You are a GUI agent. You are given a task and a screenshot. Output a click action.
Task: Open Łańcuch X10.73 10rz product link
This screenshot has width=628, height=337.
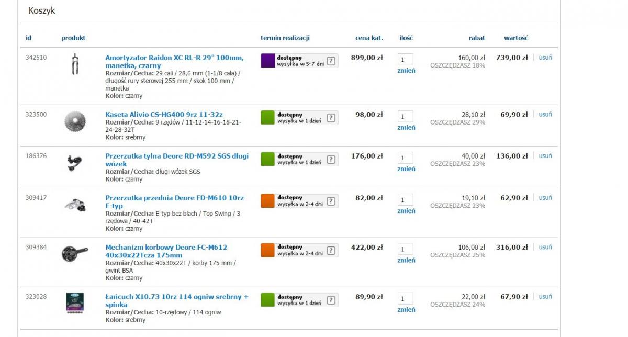click(177, 300)
